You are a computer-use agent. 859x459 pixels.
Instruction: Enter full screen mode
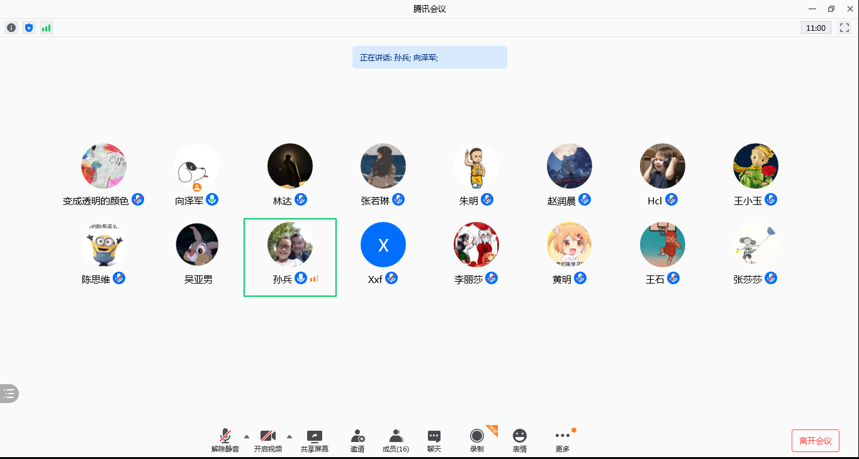click(x=845, y=28)
